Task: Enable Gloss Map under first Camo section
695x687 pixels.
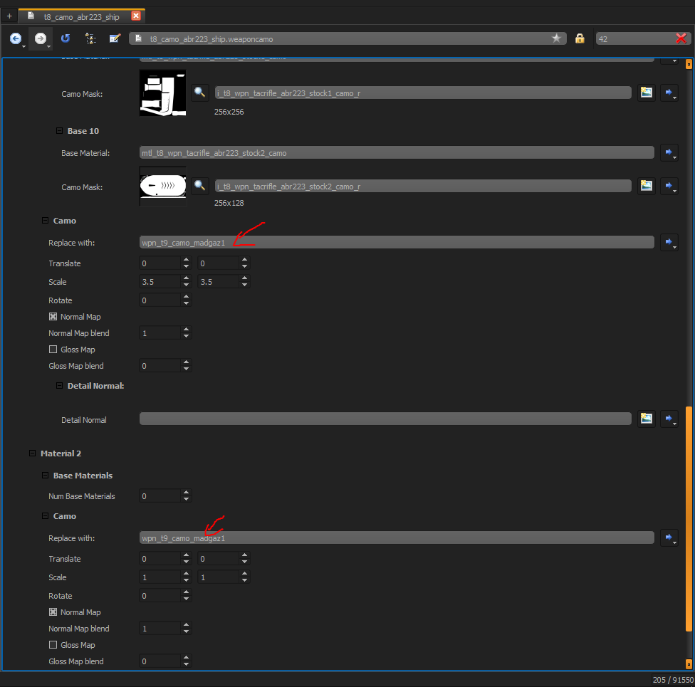Action: 53,350
